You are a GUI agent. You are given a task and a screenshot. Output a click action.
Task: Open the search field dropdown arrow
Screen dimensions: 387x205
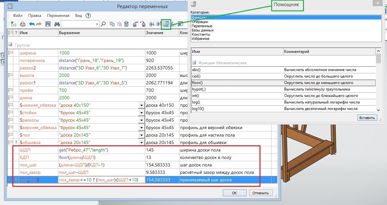[x=97, y=24]
